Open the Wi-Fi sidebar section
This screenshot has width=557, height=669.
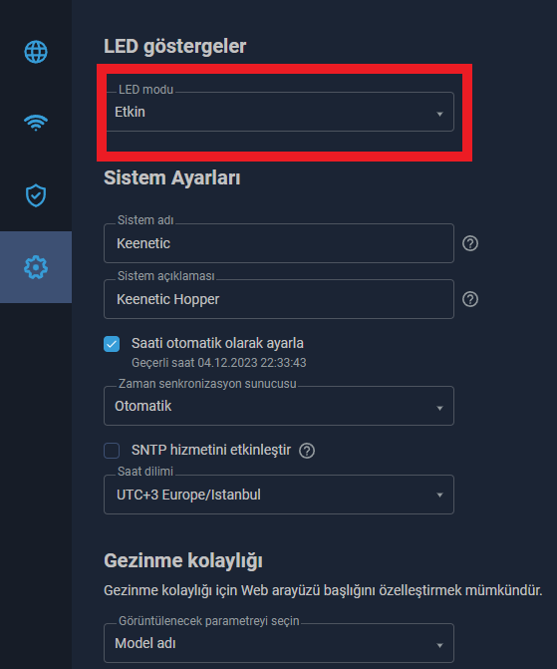[36, 123]
